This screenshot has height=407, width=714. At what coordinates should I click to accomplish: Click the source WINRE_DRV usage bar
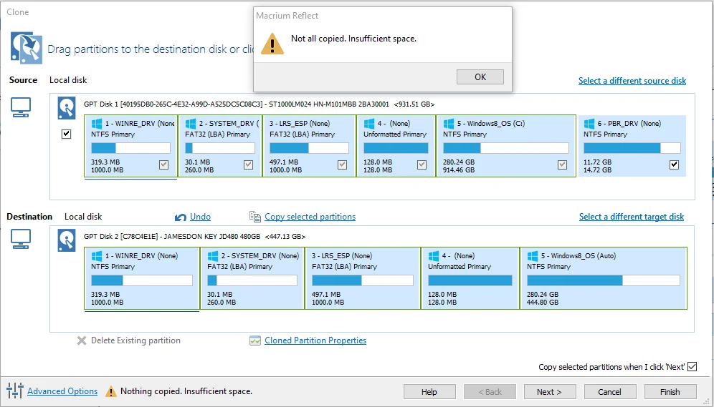tap(130, 148)
